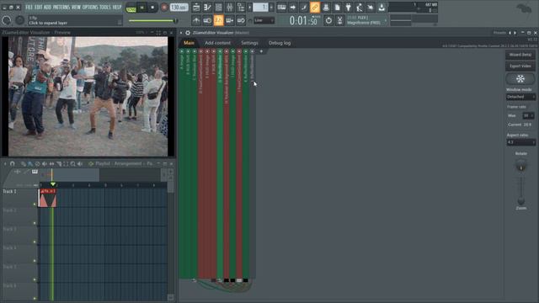Screen dimensions: 539x303
Task: Open the plugin picker plug icon
Action: (x=348, y=8)
